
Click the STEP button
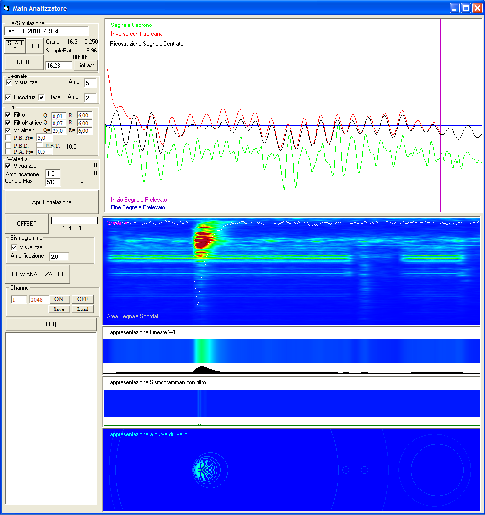34,46
